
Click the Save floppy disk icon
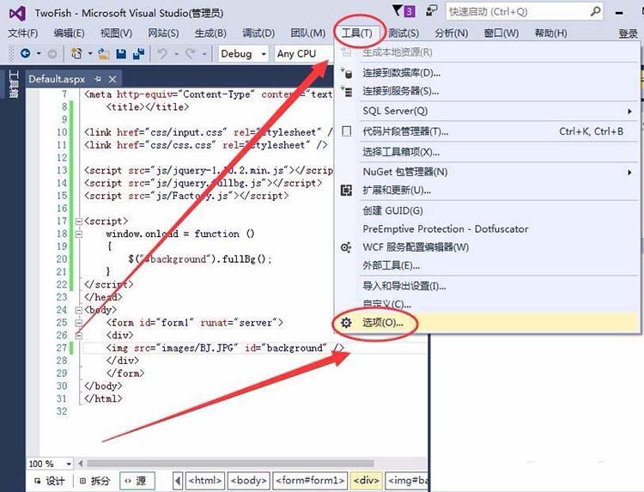121,53
